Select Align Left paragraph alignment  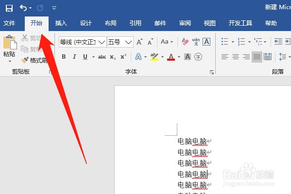[x=225, y=57]
